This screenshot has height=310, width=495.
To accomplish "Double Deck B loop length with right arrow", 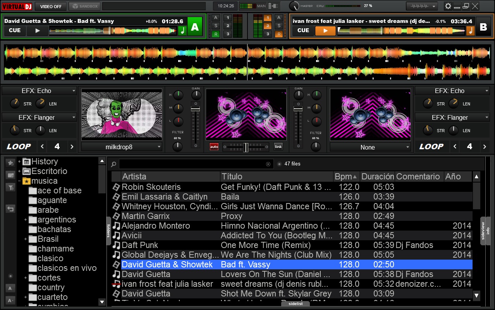I will tap(484, 147).
